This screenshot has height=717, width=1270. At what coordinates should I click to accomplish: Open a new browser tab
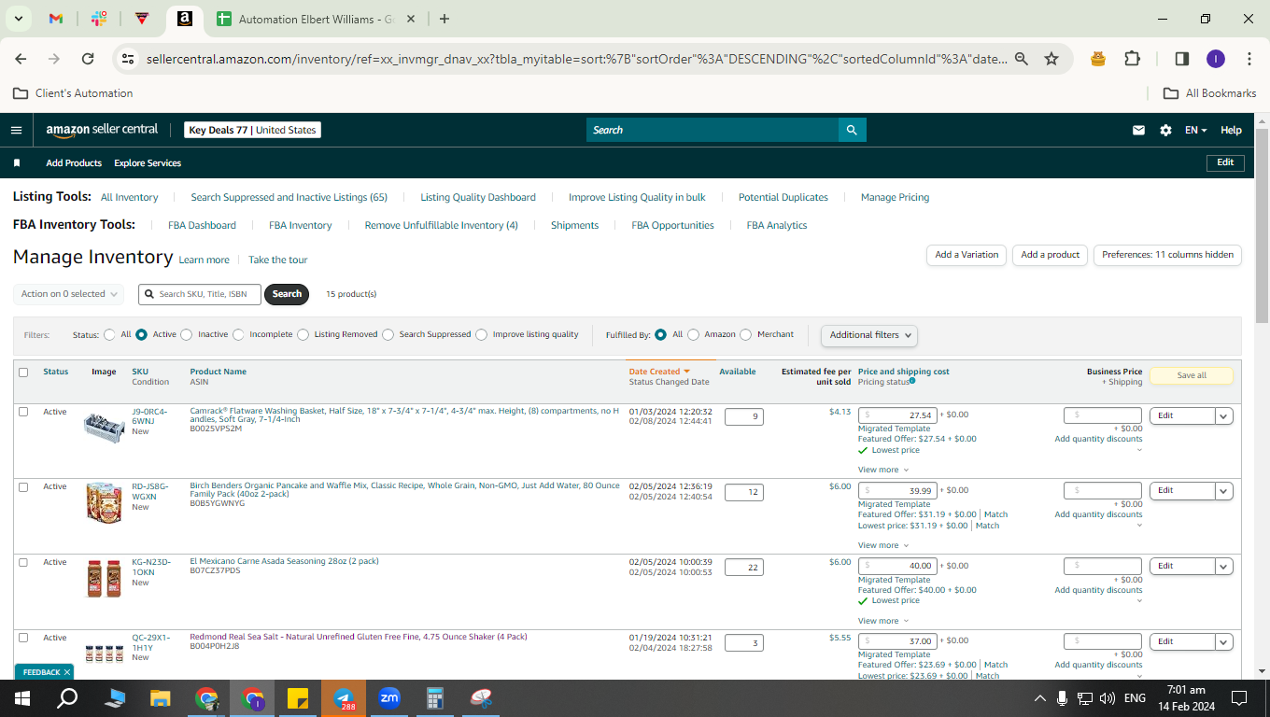pos(444,19)
